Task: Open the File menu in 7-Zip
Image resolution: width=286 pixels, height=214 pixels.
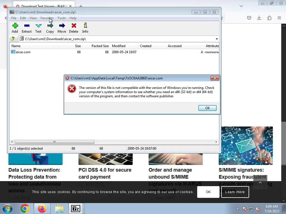Action: pos(14,18)
